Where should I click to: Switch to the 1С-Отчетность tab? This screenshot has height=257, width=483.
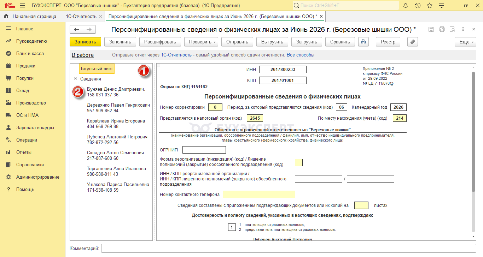pyautogui.click(x=81, y=16)
